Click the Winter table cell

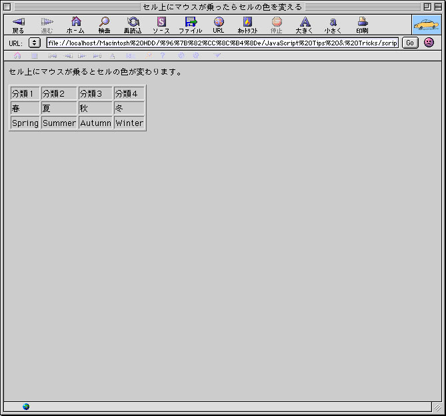click(x=129, y=123)
